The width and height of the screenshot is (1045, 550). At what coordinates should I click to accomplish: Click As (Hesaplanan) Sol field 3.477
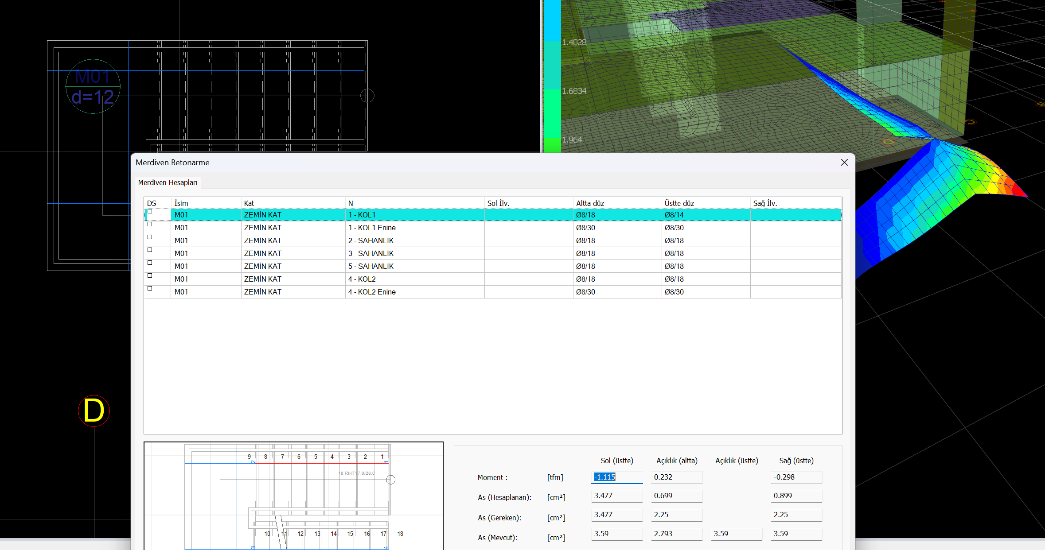point(617,496)
